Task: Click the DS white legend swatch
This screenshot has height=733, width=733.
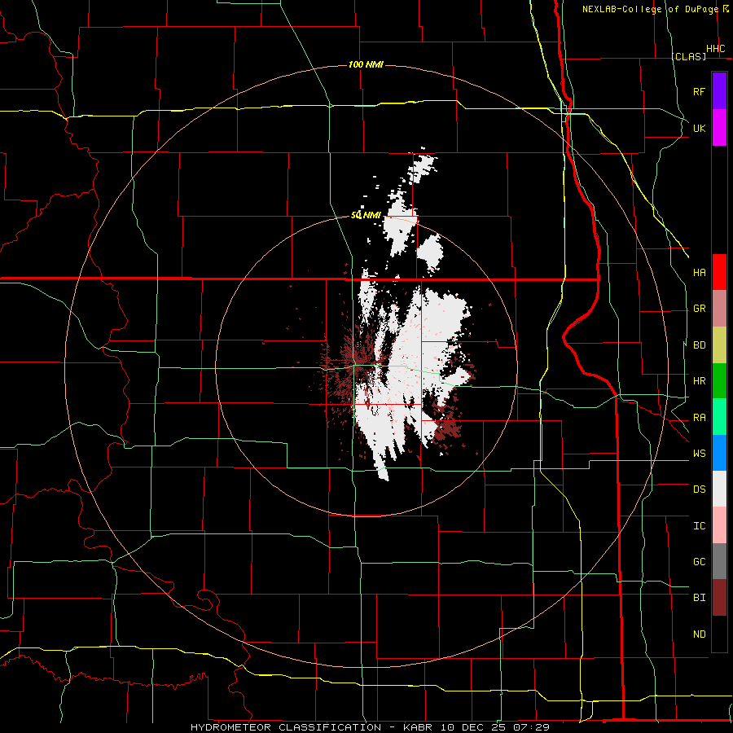Action: (719, 489)
